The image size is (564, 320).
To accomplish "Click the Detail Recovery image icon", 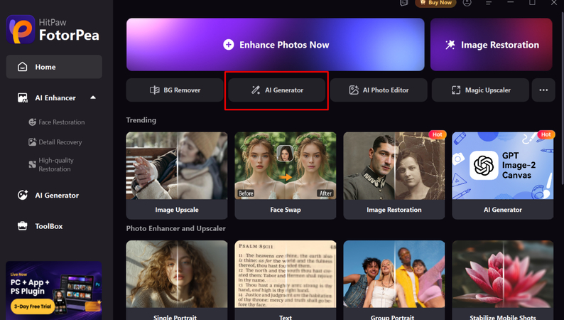I will [x=33, y=142].
